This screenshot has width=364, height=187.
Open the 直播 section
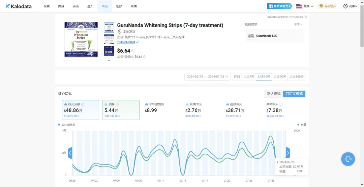pos(134,6)
